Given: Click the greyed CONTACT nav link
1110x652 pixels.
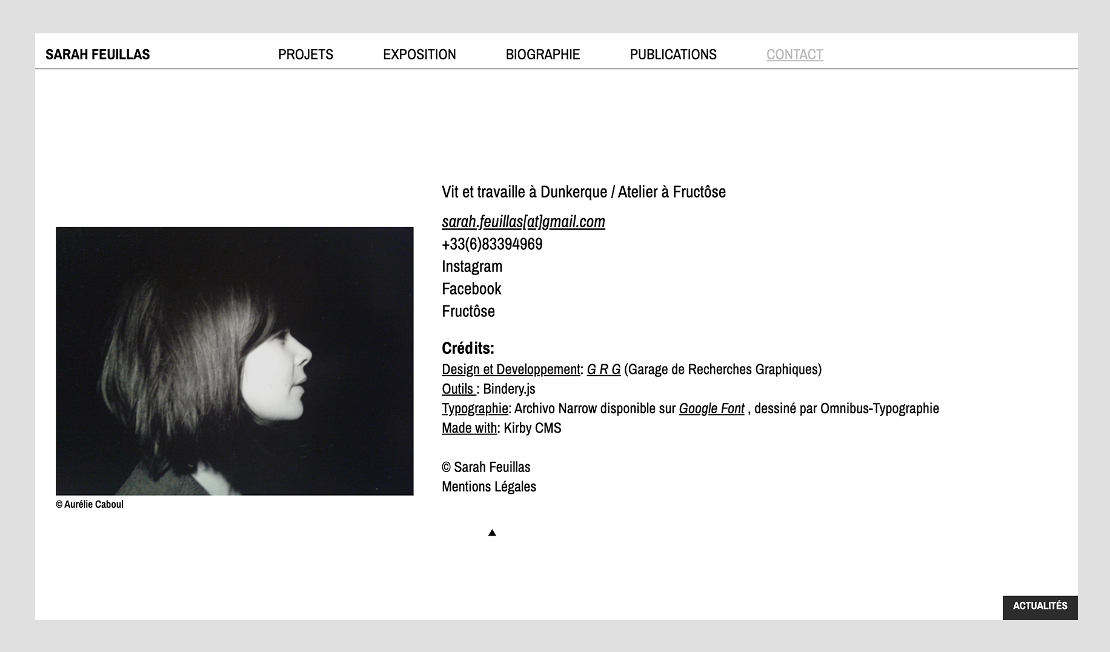Looking at the screenshot, I should pos(794,54).
